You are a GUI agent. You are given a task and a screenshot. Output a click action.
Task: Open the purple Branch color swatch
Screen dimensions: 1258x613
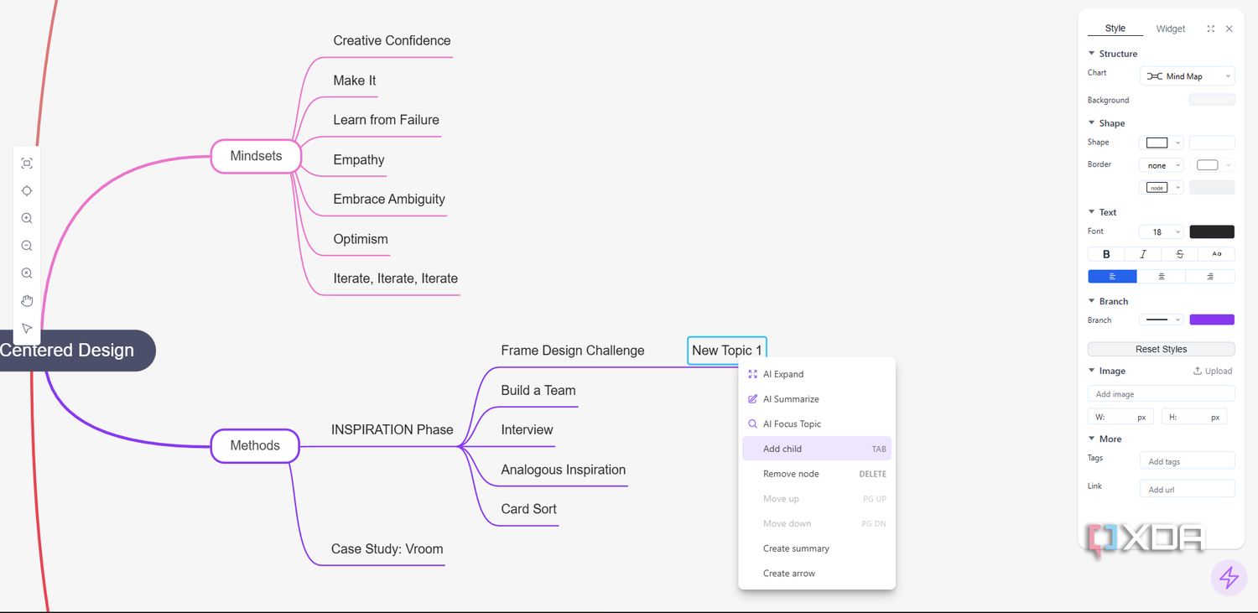1212,319
